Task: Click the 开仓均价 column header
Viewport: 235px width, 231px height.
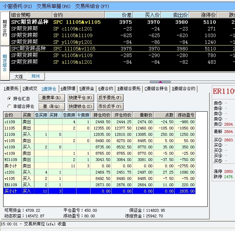Action: point(122,115)
